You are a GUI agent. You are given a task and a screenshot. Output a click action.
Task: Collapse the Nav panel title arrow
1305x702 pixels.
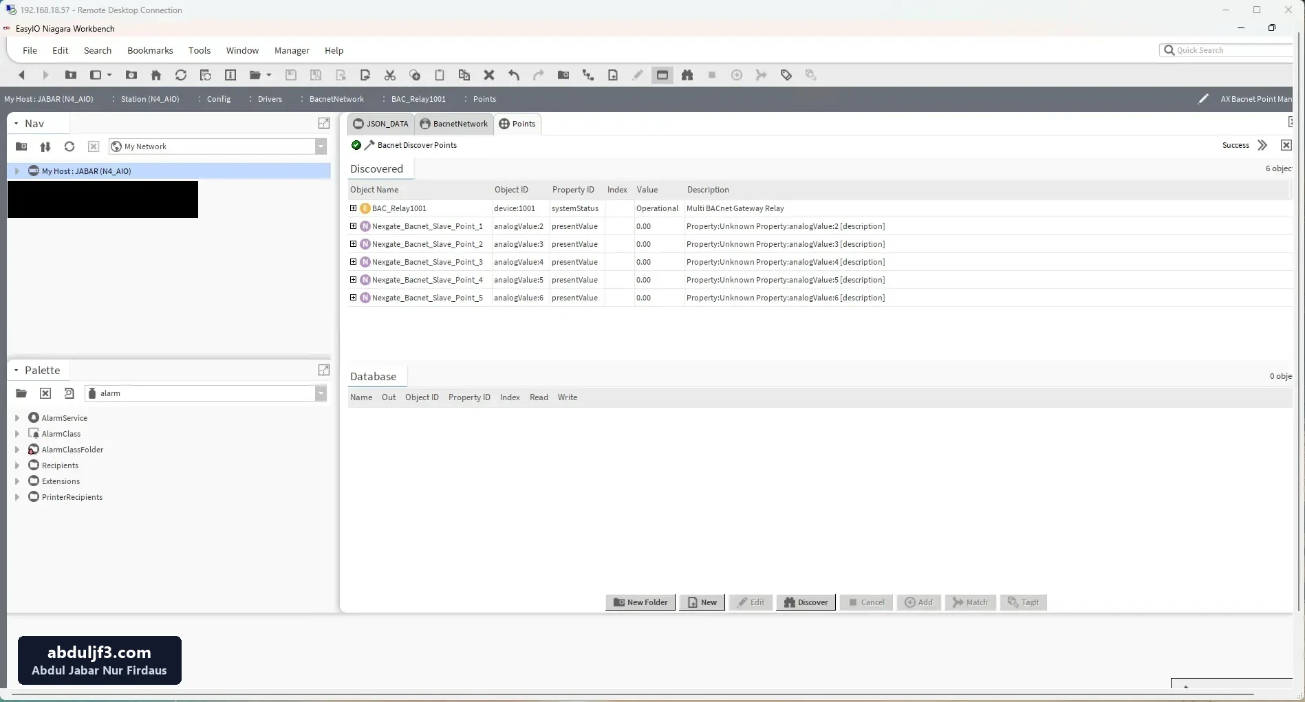[x=16, y=124]
